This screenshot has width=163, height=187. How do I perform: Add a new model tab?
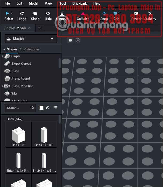(40, 28)
